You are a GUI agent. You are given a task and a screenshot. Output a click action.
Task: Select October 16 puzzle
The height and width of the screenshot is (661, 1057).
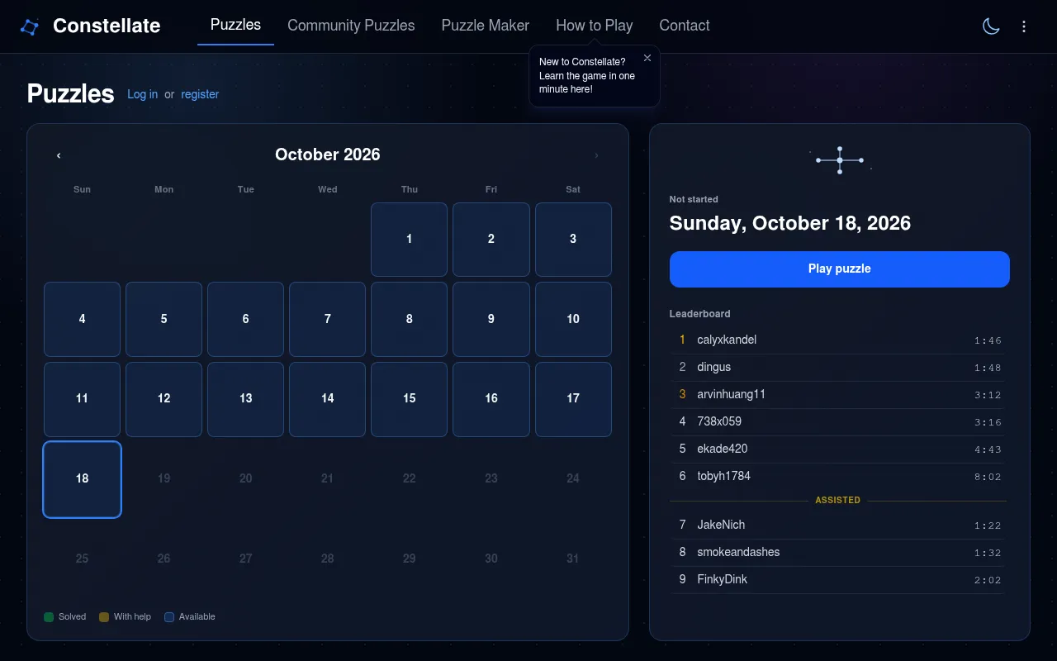[x=491, y=399]
